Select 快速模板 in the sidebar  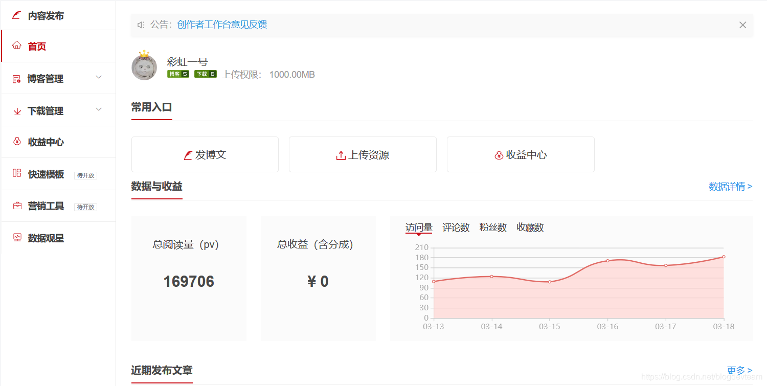(58, 174)
